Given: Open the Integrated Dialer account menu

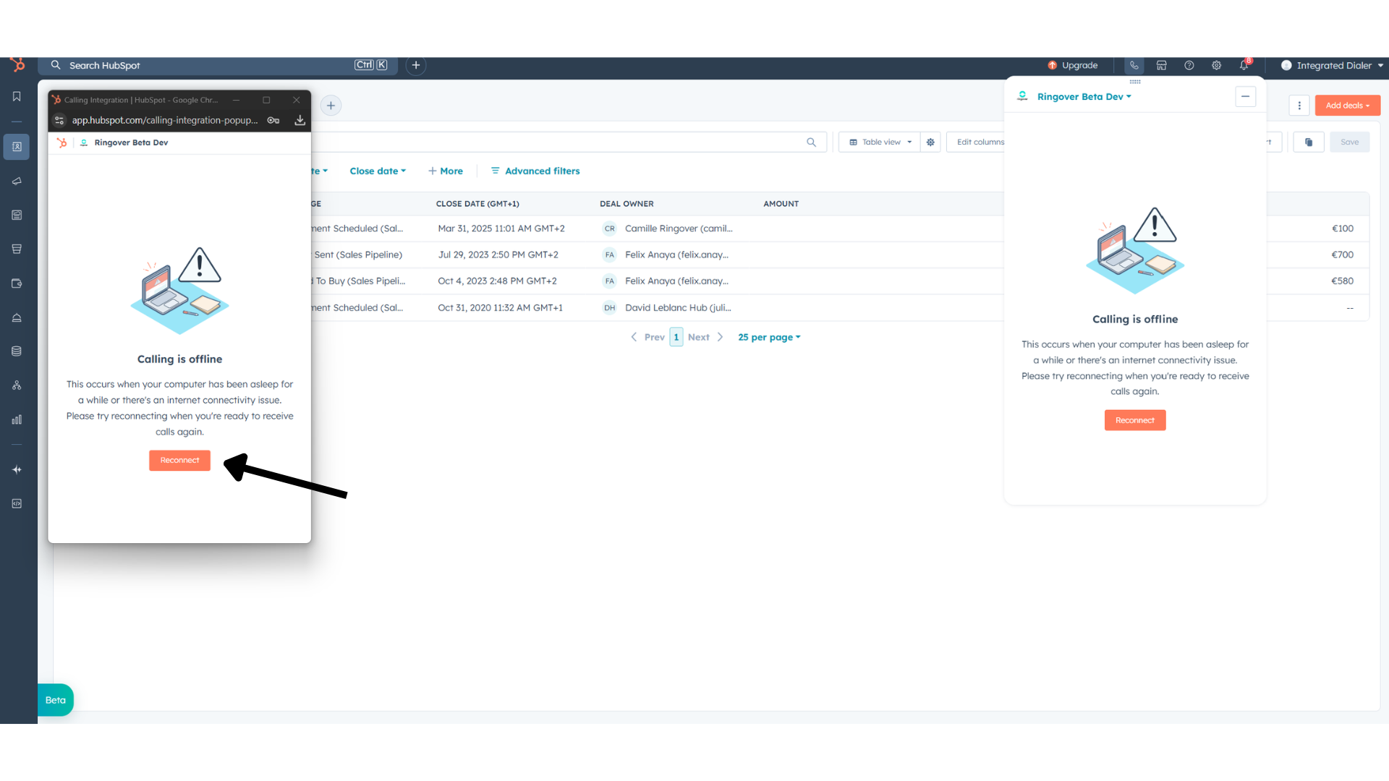Looking at the screenshot, I should tap(1332, 65).
